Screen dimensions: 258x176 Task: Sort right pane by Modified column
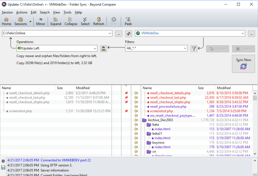(x=234, y=88)
